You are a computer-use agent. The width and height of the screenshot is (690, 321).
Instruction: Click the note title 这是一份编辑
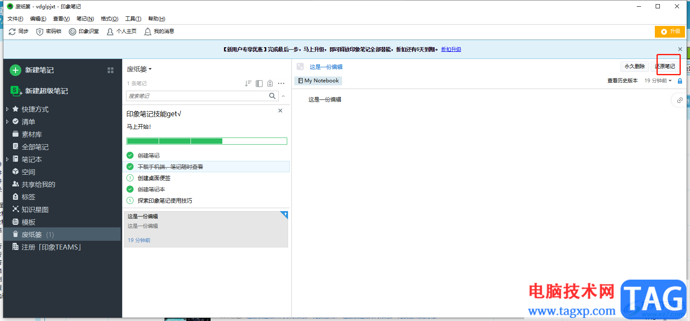click(326, 67)
